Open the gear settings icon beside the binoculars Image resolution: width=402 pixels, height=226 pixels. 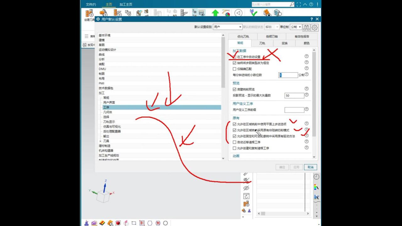[315, 27]
